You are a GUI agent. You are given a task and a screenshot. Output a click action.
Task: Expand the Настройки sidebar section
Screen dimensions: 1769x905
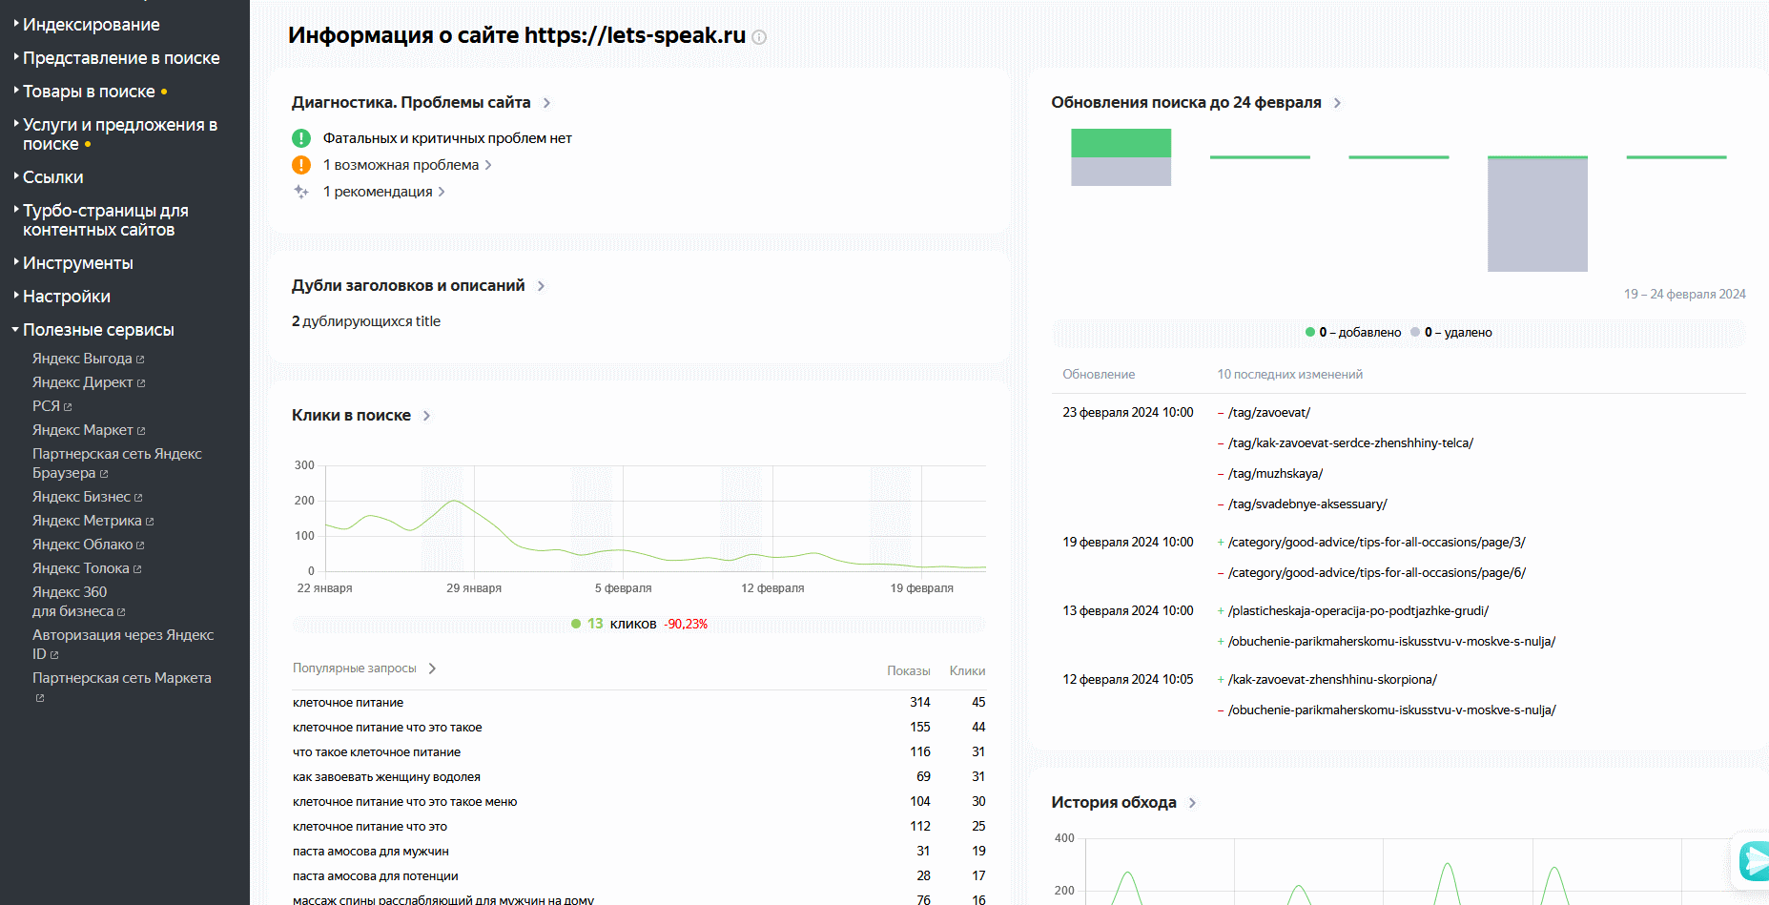[66, 297]
